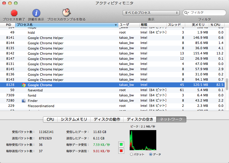Click the プロセス名 column sort arrow
This screenshot has height=163, width=229.
(116, 25)
